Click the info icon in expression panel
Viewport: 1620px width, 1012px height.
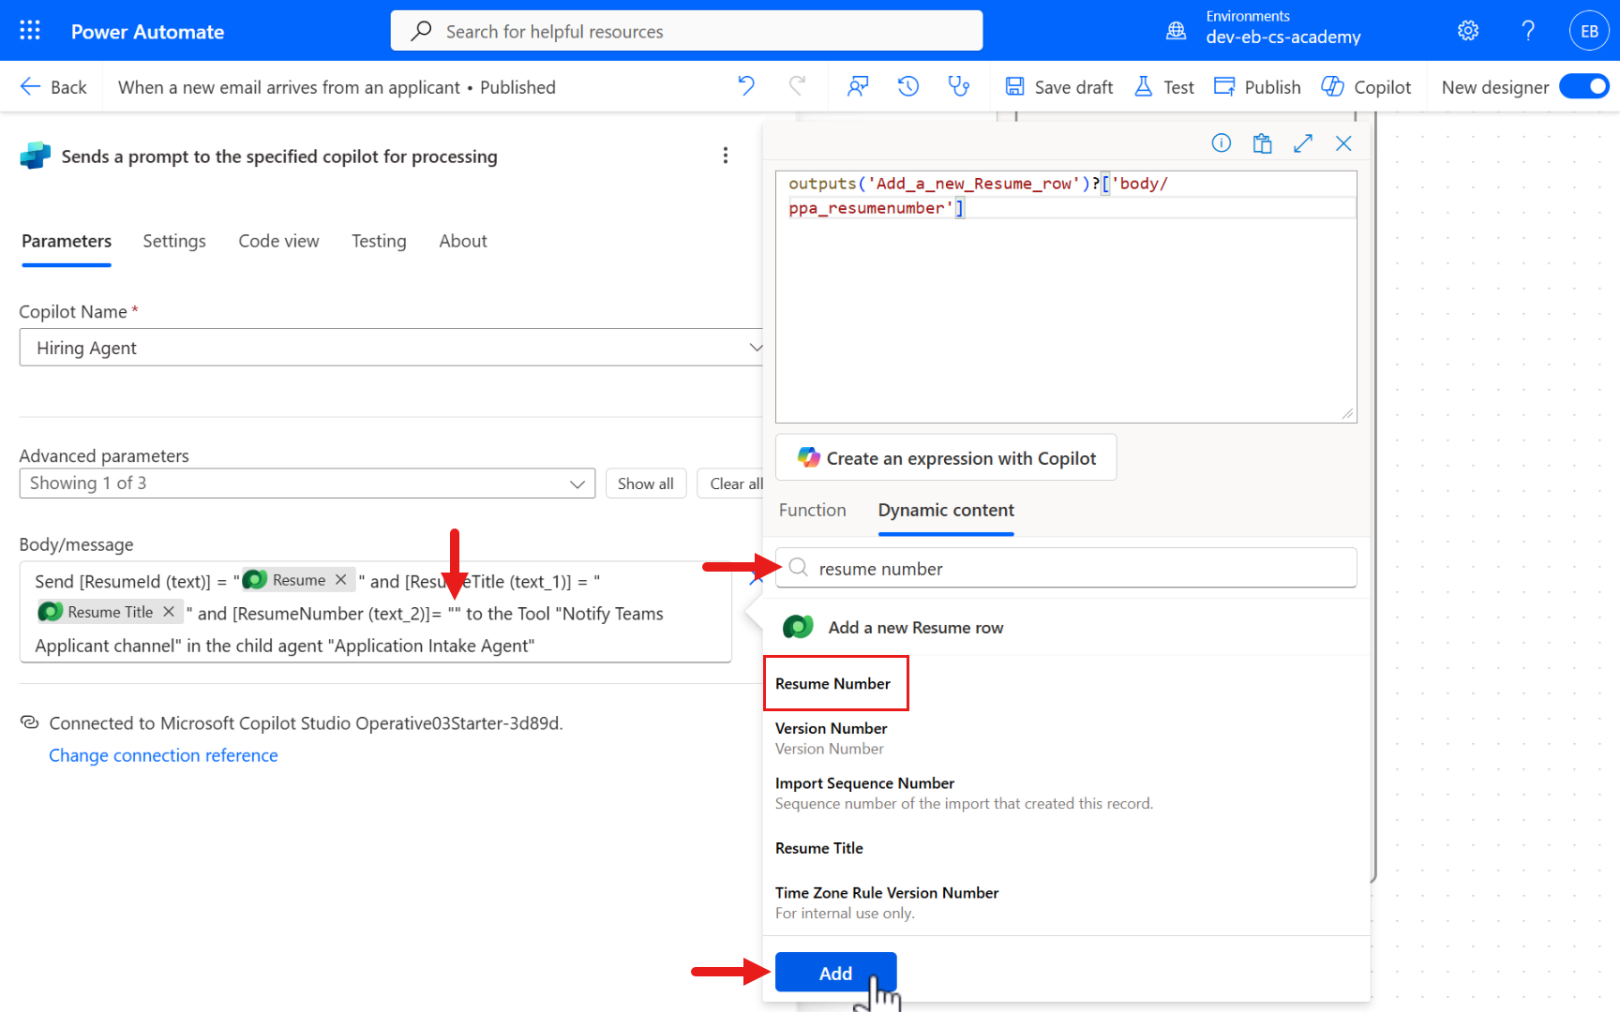click(x=1221, y=143)
